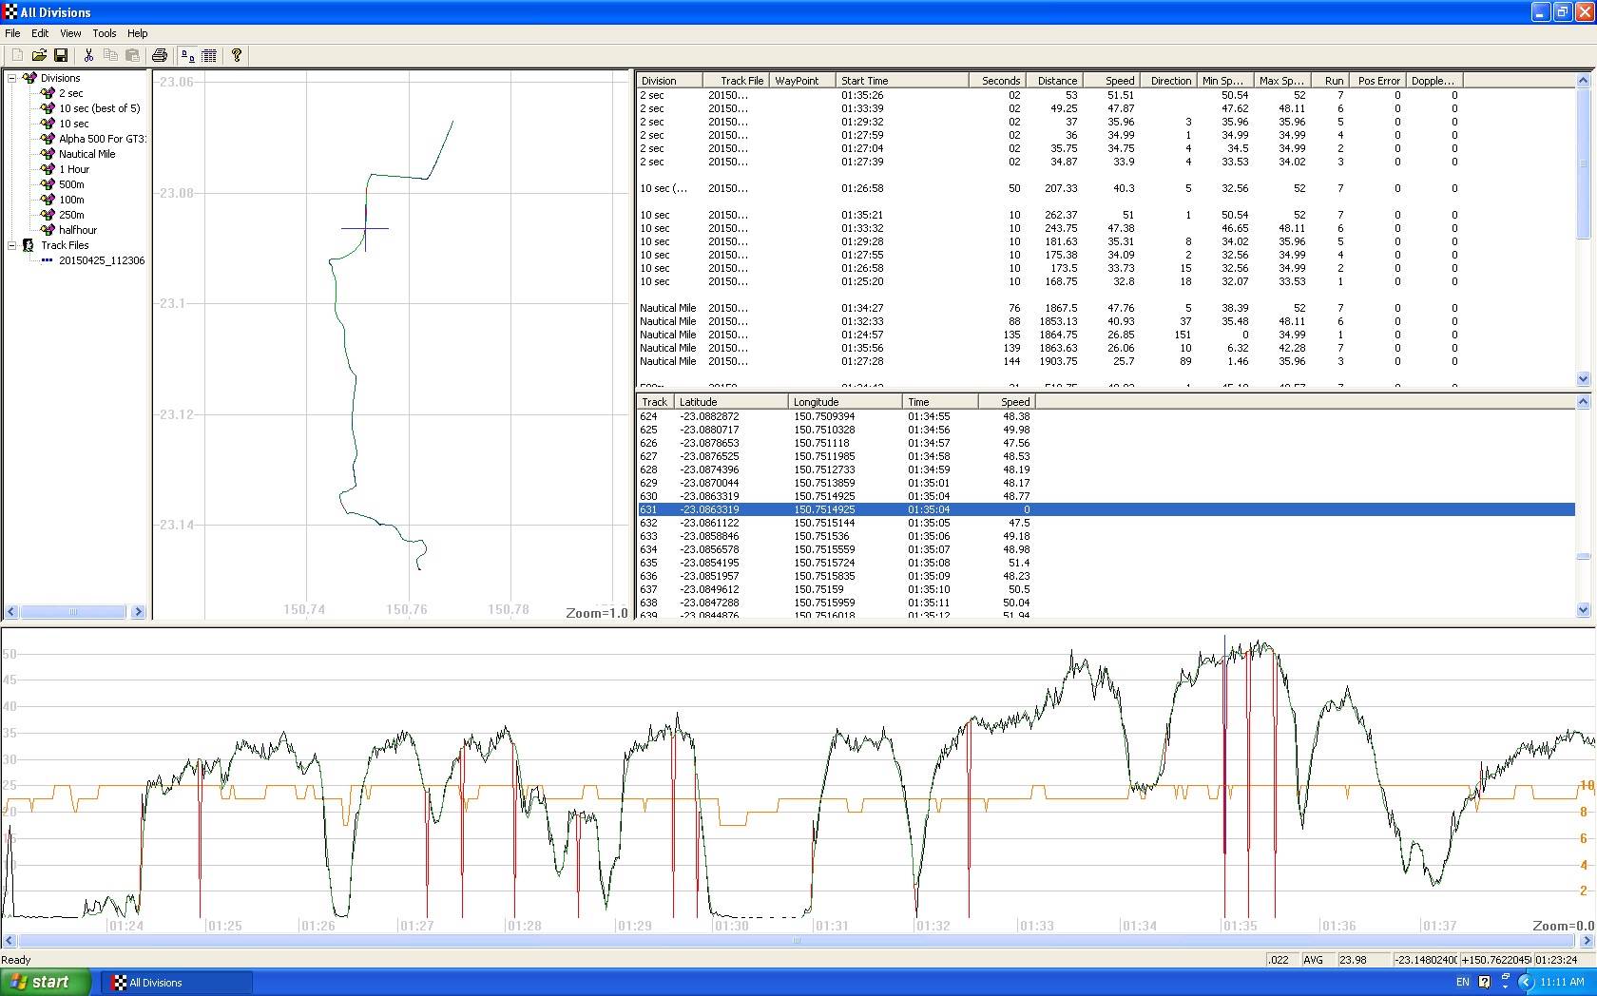Create a new file with the blank page icon
Viewport: 1597px width, 996px height.
click(x=16, y=55)
